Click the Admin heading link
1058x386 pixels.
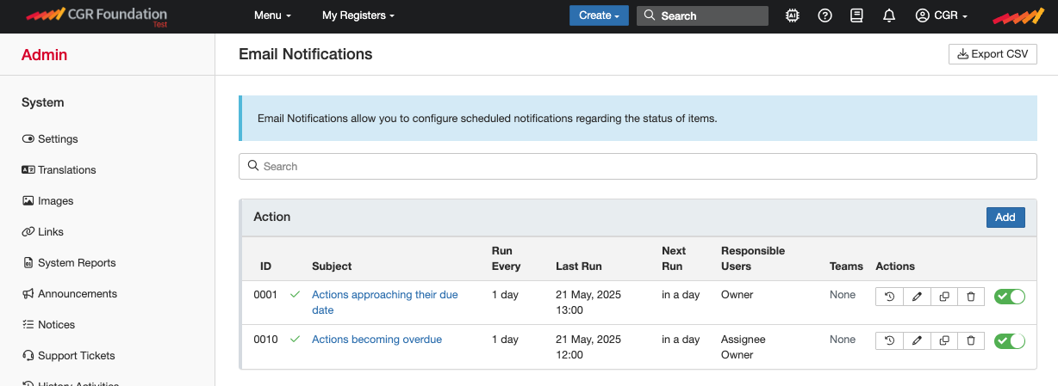click(x=44, y=55)
